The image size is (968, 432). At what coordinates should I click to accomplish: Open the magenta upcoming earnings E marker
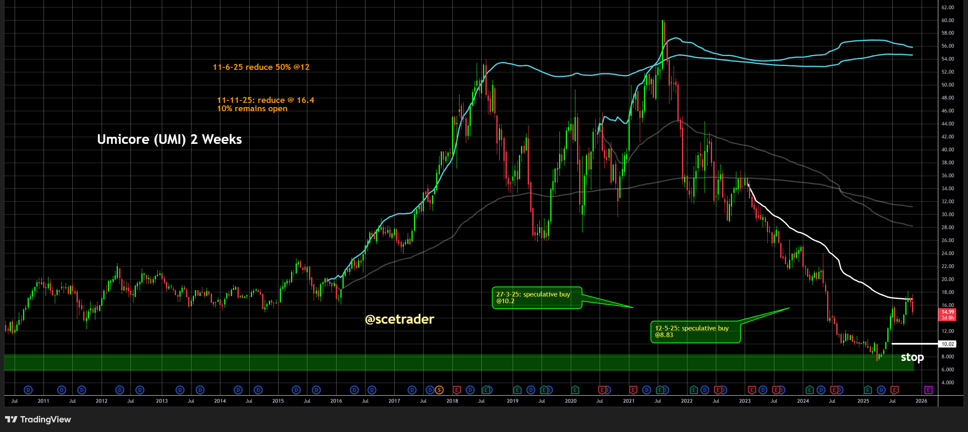[x=928, y=390]
